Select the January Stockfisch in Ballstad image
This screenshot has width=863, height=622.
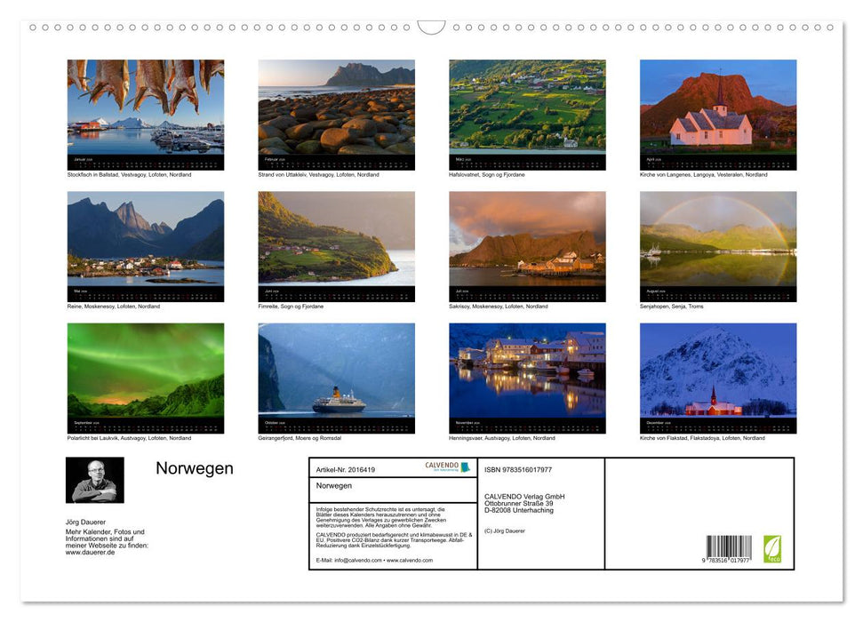146,114
